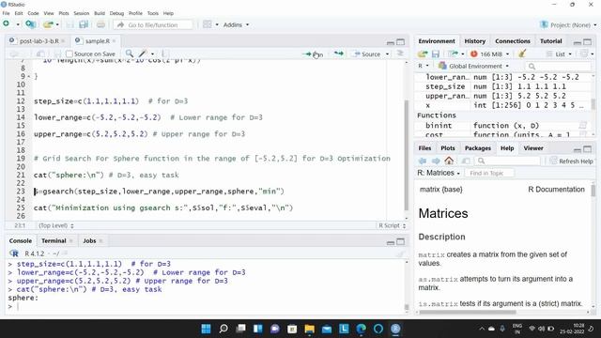Close the sample.R tab

tap(114, 41)
